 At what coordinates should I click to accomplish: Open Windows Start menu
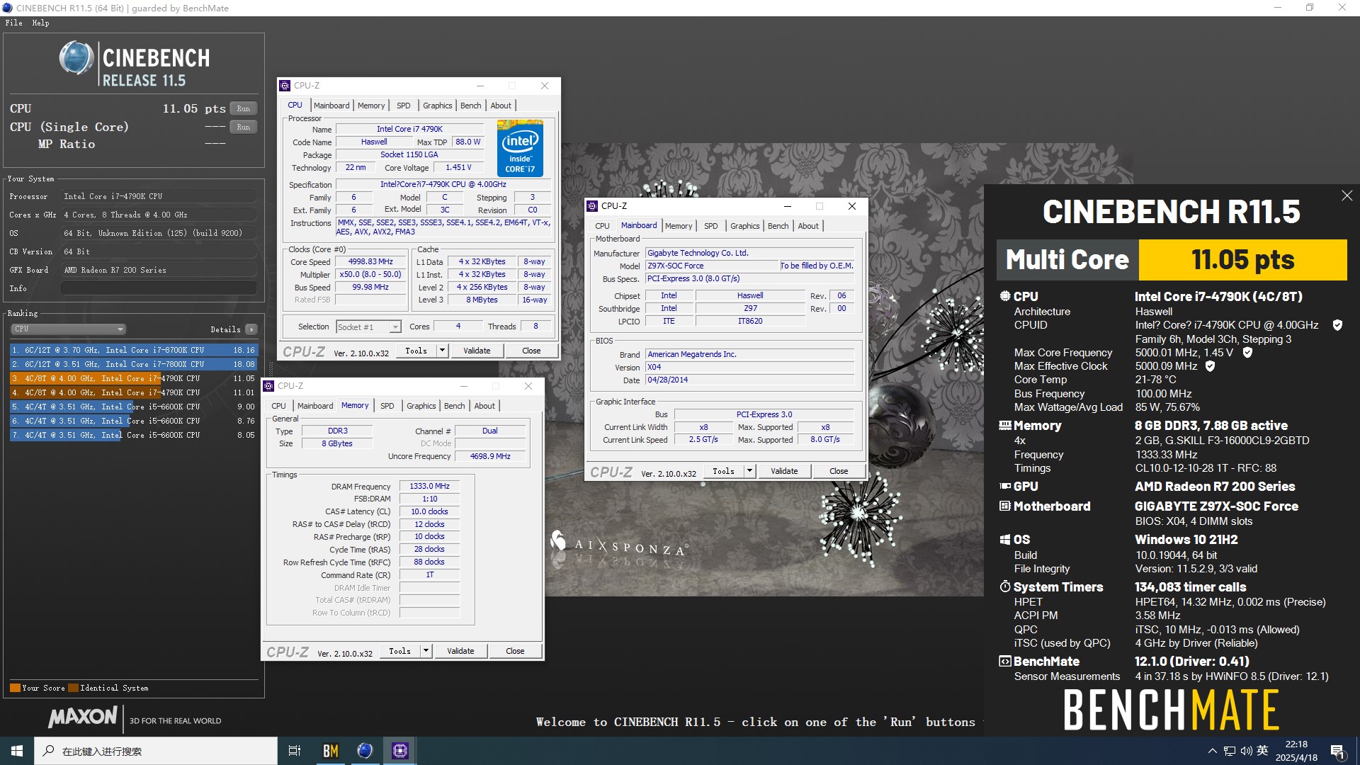tap(17, 751)
